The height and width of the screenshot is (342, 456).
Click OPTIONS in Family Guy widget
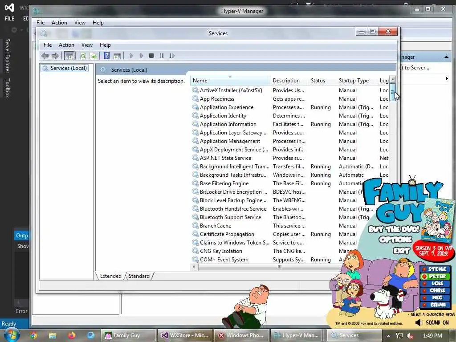coord(395,240)
